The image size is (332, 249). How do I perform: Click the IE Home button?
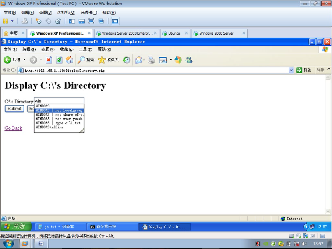click(x=69, y=60)
